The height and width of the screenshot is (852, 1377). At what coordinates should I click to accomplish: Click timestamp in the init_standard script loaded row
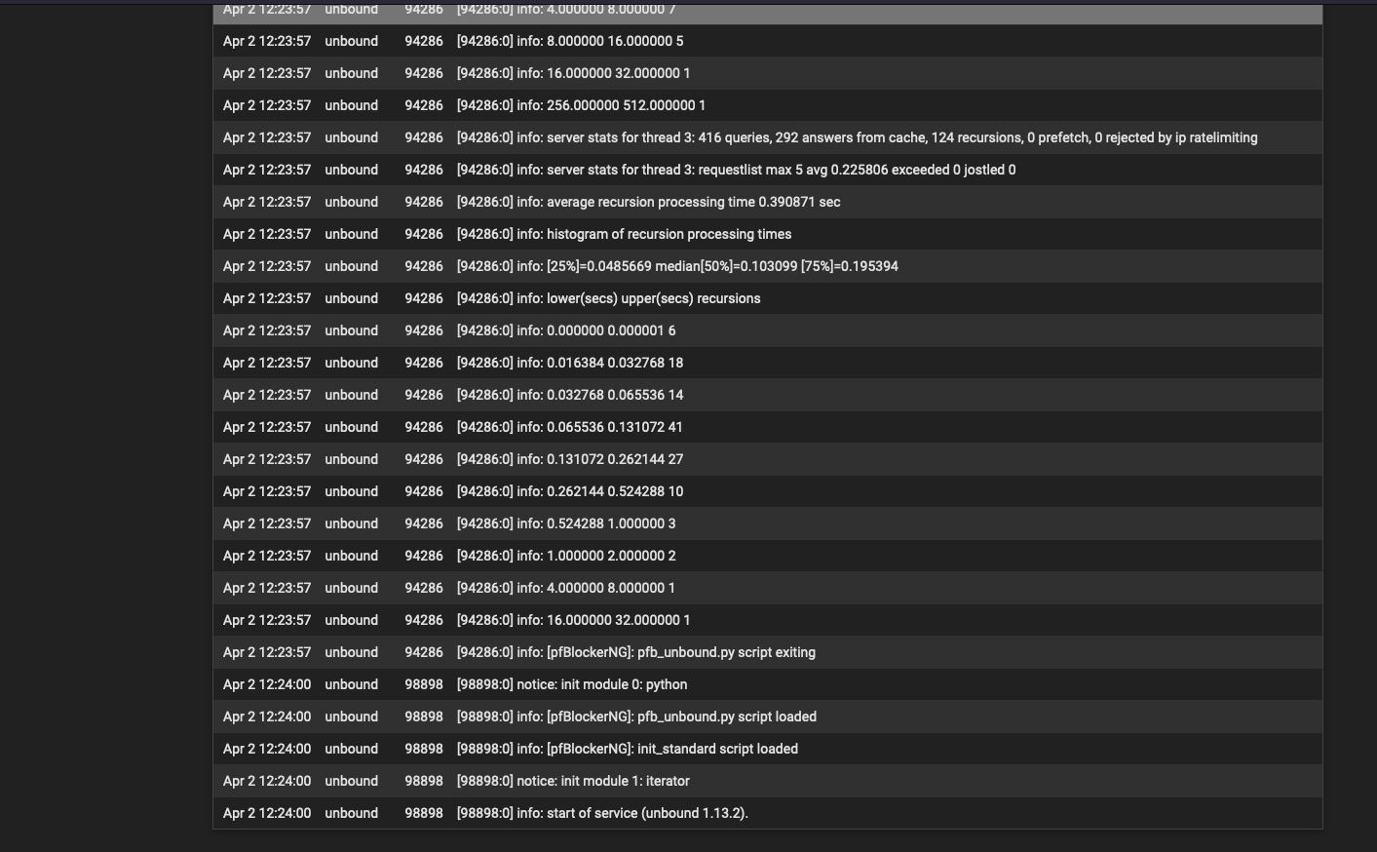coord(267,749)
